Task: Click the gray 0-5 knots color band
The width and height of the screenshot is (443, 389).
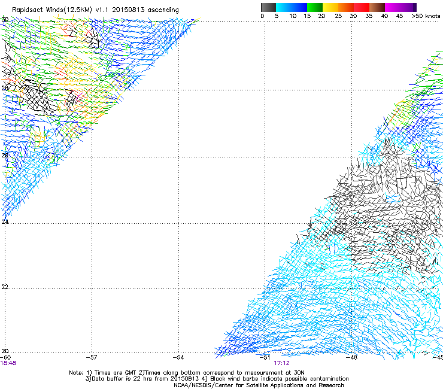Action: (x=268, y=7)
